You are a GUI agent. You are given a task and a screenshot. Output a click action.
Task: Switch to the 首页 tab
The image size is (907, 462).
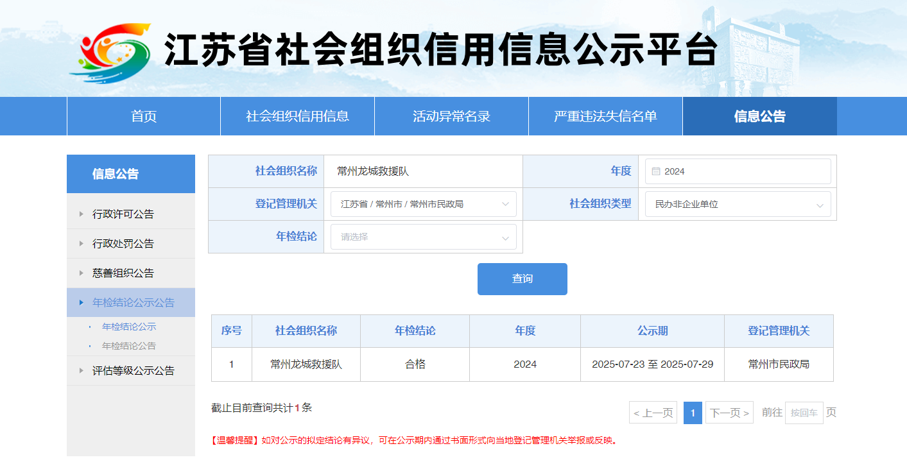143,116
